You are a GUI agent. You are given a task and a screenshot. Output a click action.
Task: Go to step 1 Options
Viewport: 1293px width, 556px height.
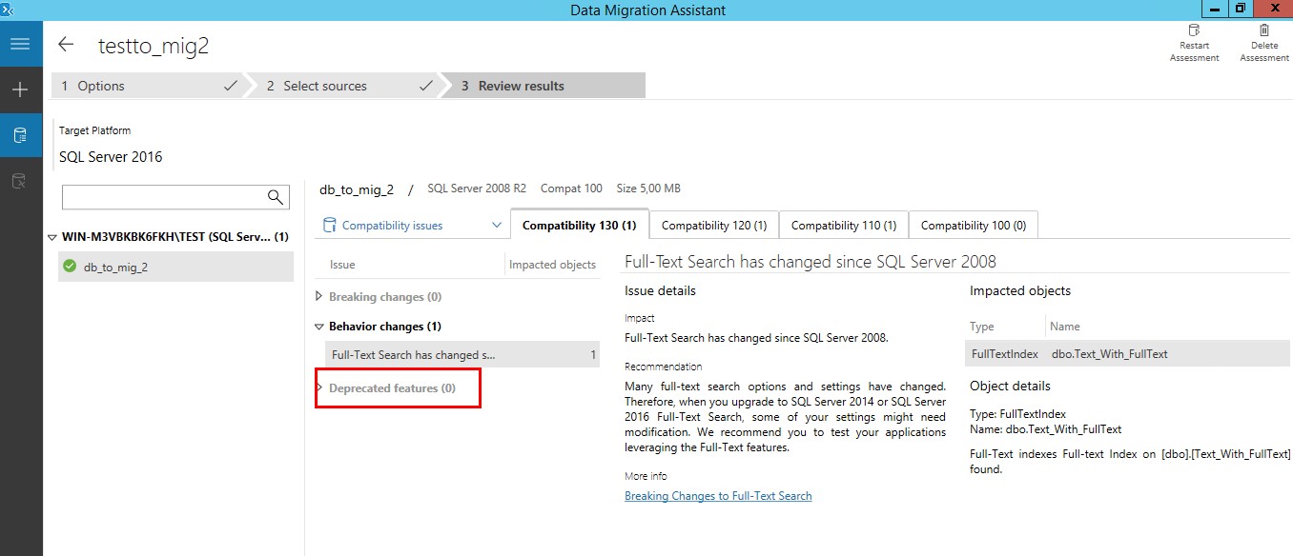click(x=148, y=86)
